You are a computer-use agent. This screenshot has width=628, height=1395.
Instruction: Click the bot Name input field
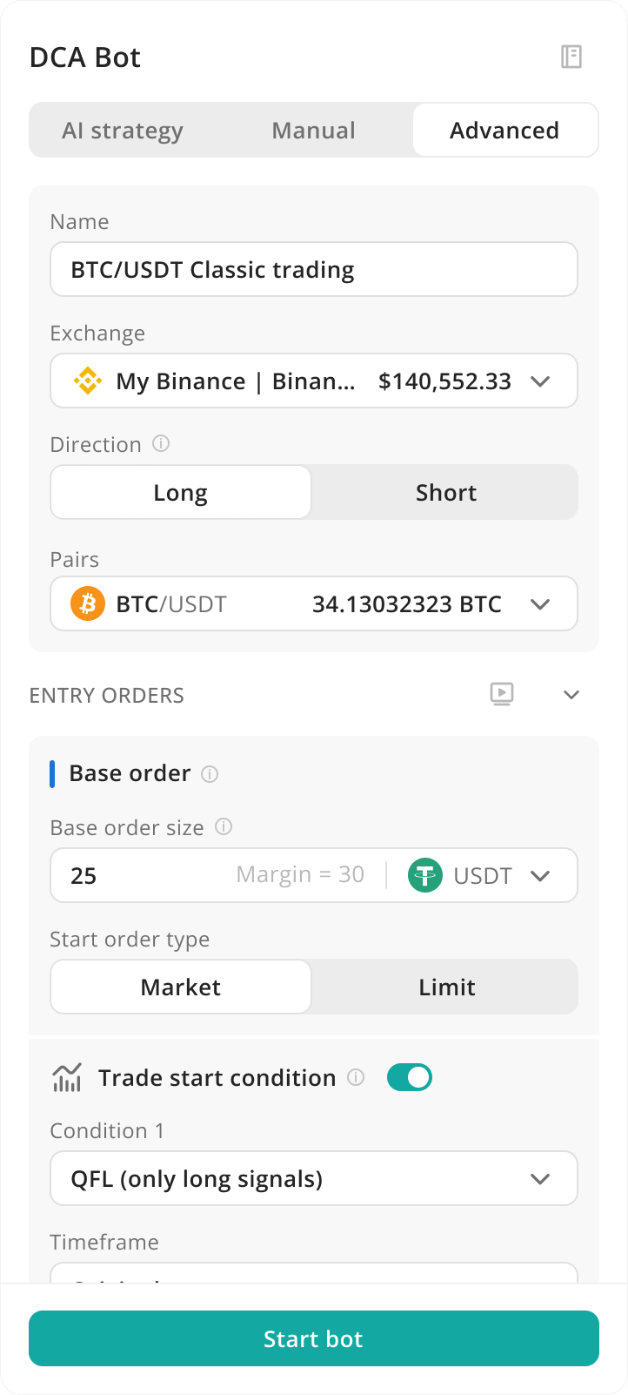click(x=314, y=269)
